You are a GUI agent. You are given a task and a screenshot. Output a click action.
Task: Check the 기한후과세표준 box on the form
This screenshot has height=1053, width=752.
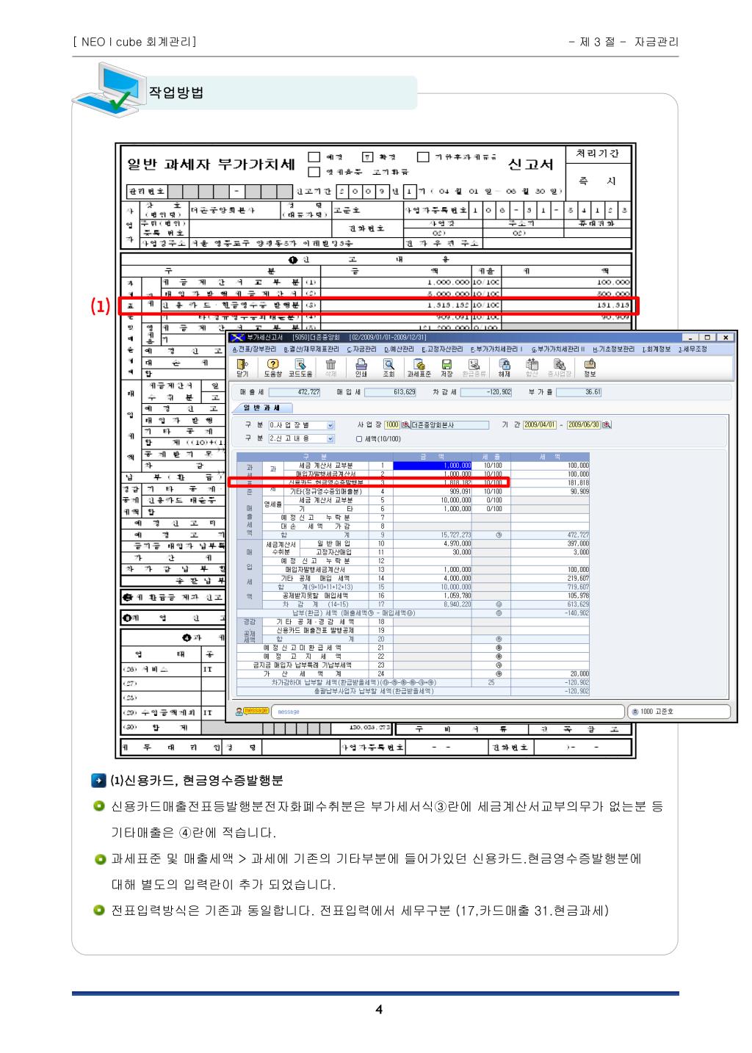coord(423,157)
